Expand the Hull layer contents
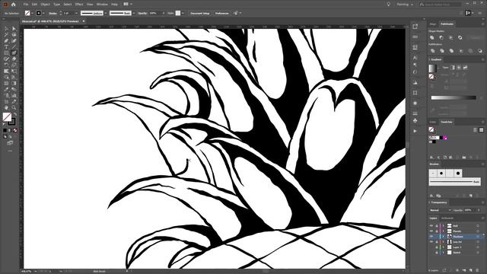This screenshot has height=274, width=487. pyautogui.click(x=444, y=226)
